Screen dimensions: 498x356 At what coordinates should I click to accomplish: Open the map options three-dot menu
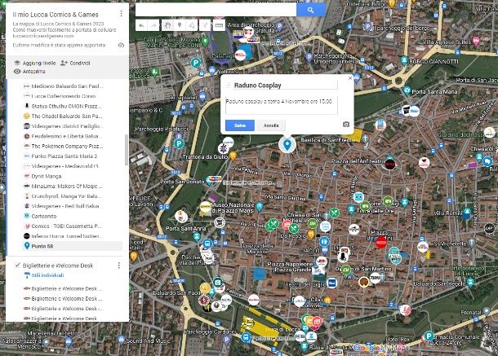pyautogui.click(x=121, y=14)
